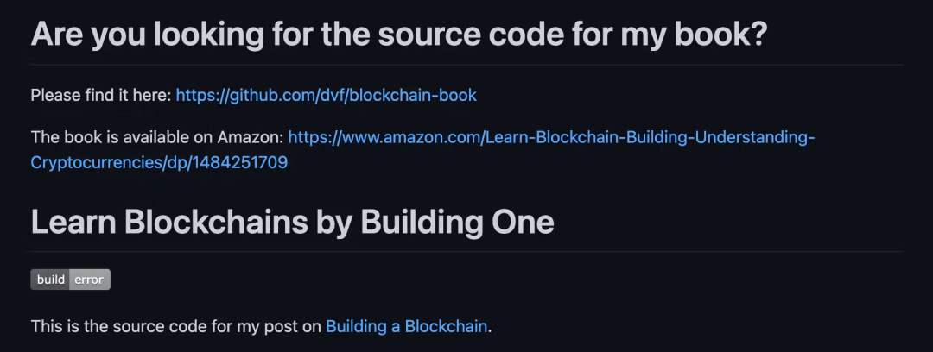The image size is (933, 352).
Task: Click the build error status badge
Action: coord(70,280)
